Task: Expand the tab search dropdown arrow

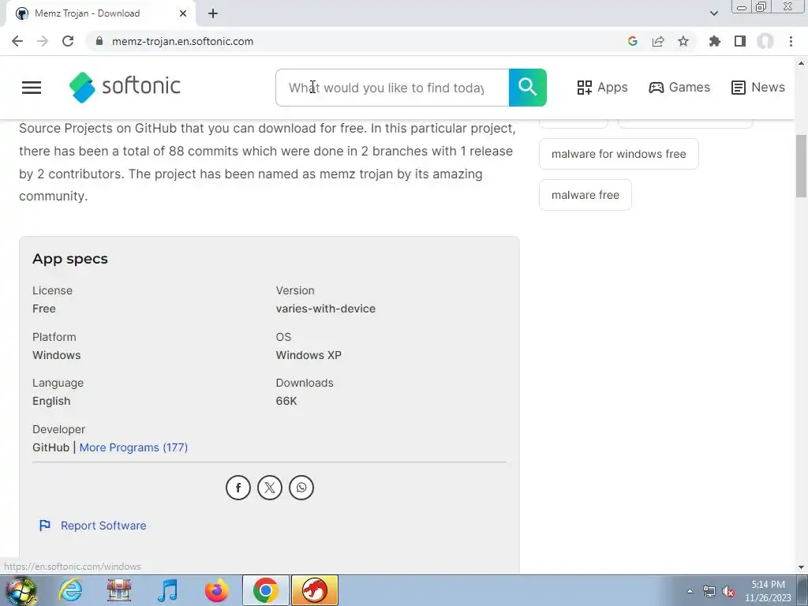Action: (713, 13)
